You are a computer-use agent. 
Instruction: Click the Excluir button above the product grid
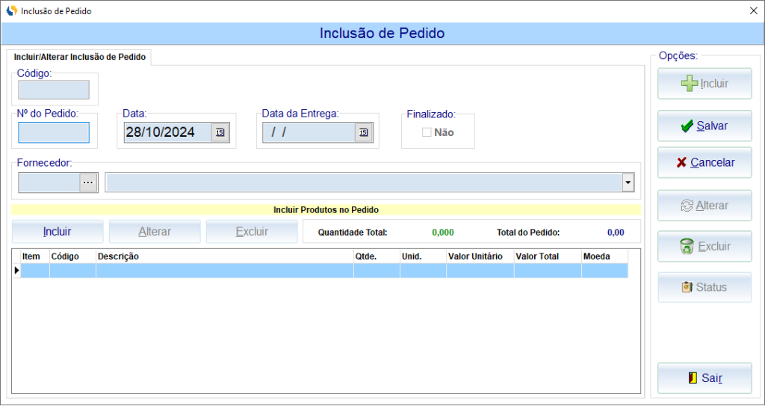point(252,232)
